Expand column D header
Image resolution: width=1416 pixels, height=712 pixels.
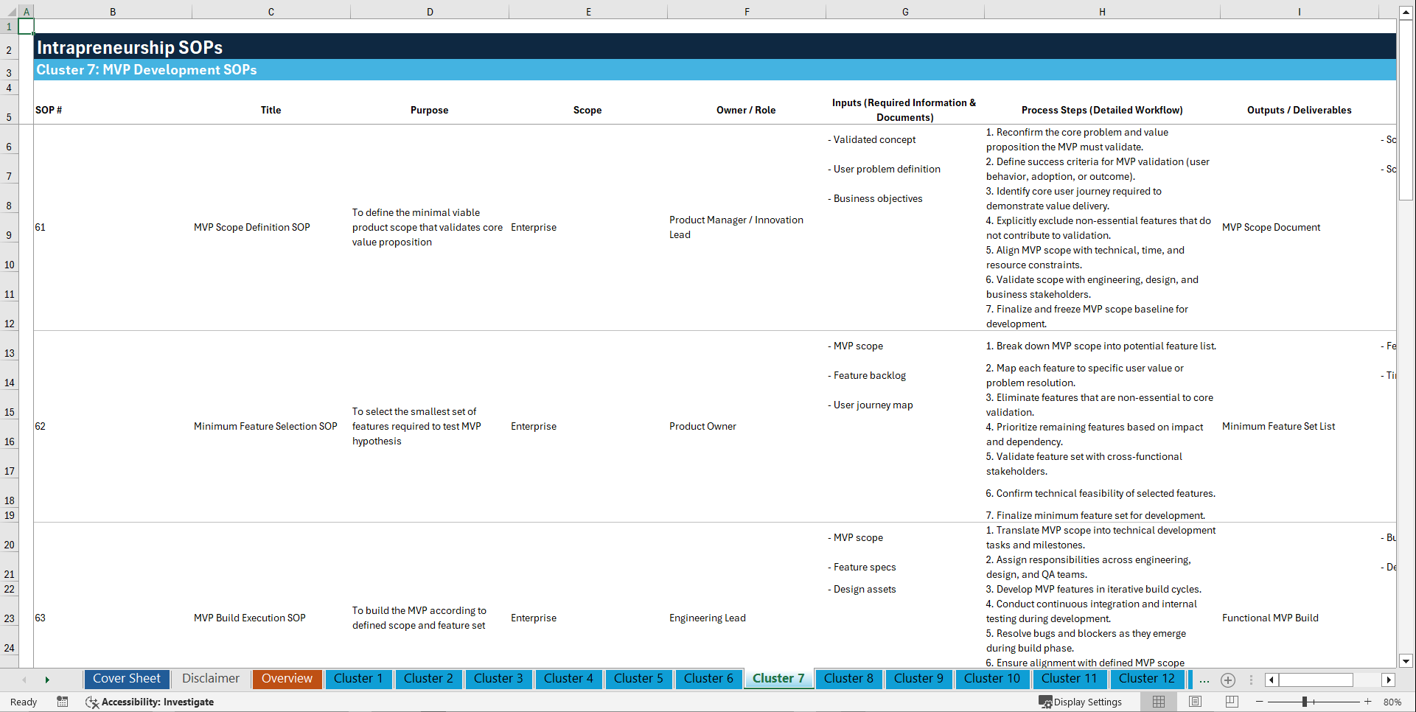pos(430,12)
